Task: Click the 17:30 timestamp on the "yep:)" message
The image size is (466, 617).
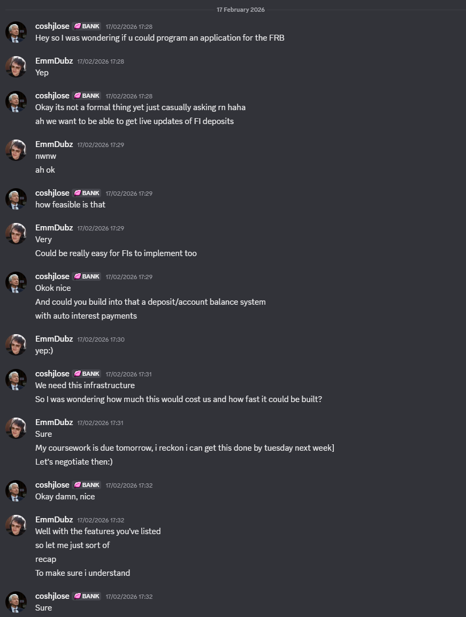Action: point(101,340)
